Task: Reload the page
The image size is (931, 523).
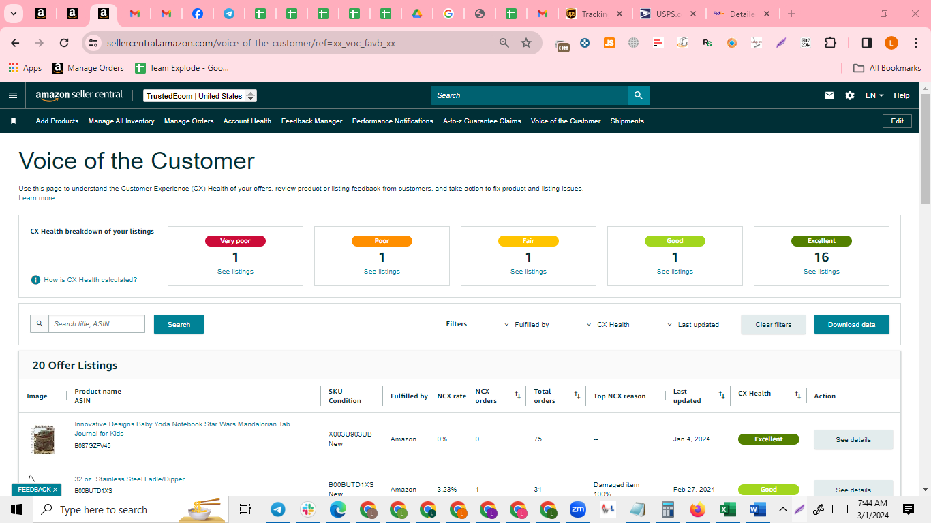Action: pyautogui.click(x=64, y=43)
